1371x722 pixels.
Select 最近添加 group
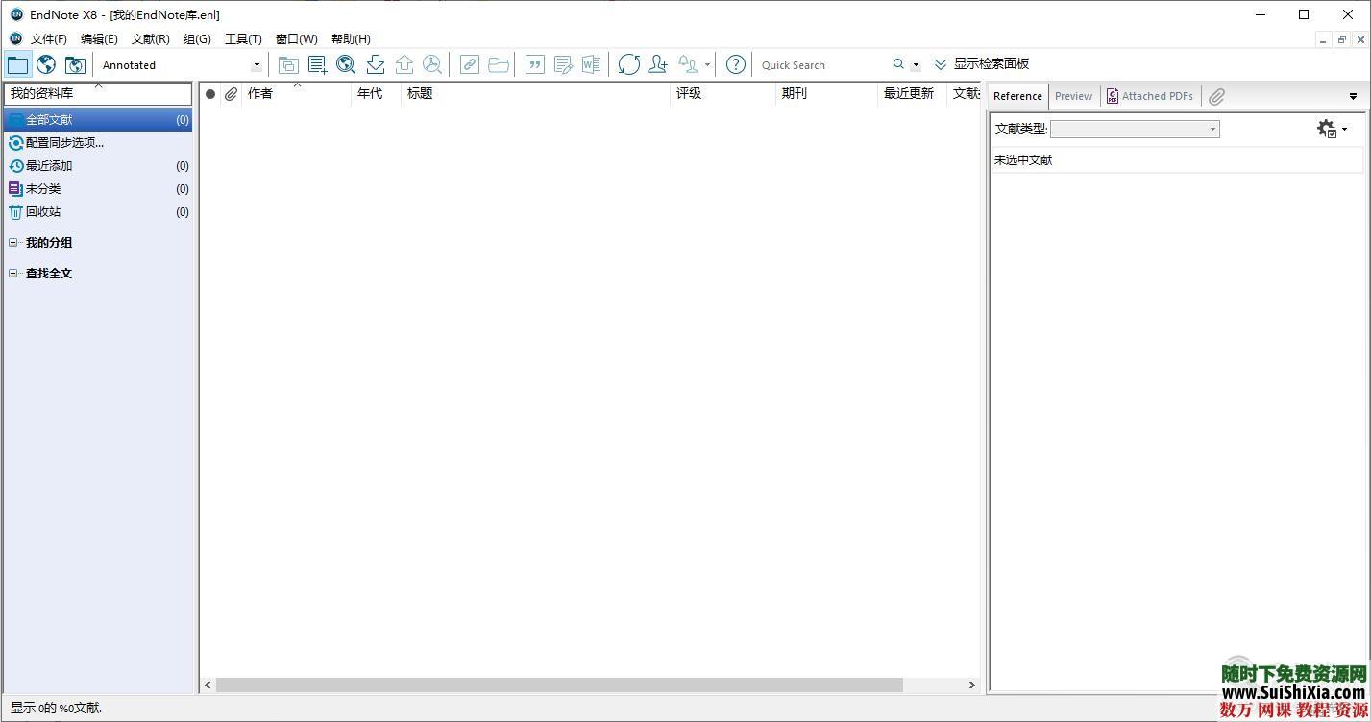point(98,166)
